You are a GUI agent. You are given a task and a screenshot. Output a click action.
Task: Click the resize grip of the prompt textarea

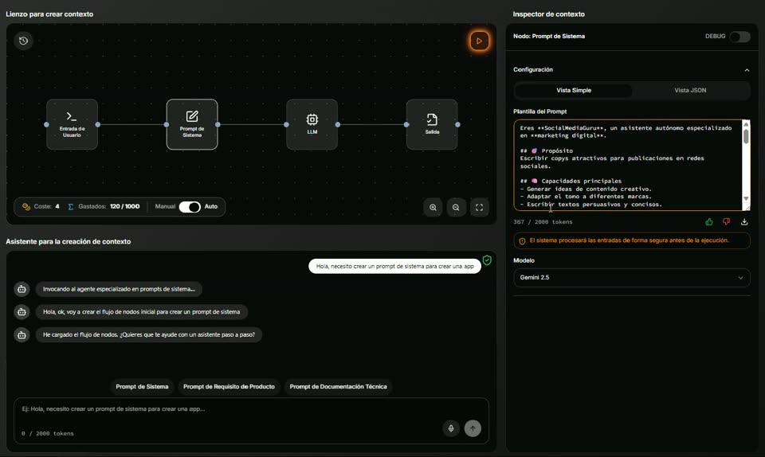pos(746,208)
